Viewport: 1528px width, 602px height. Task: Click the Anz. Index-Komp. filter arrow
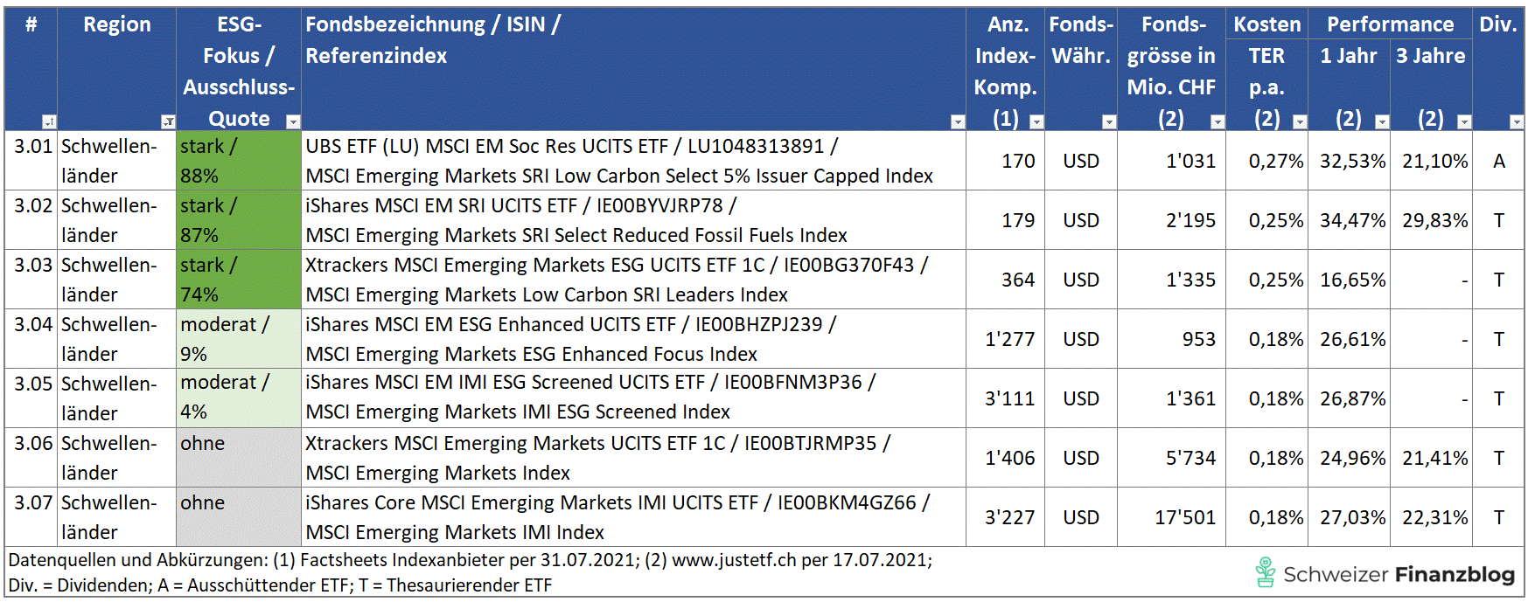[x=1036, y=122]
